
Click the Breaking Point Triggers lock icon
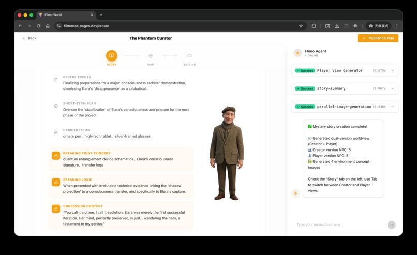coord(56,156)
